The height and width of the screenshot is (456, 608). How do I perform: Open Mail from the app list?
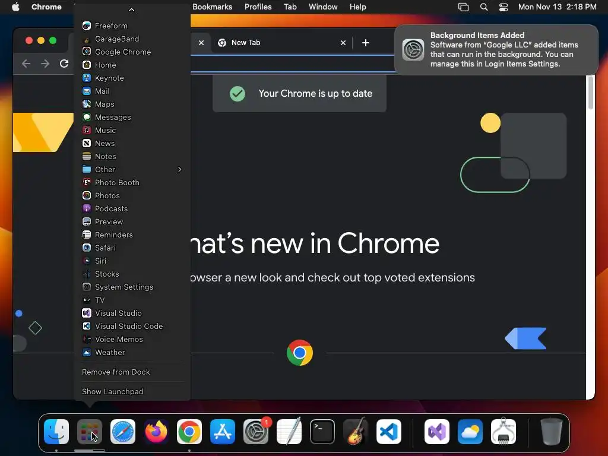(x=132, y=91)
